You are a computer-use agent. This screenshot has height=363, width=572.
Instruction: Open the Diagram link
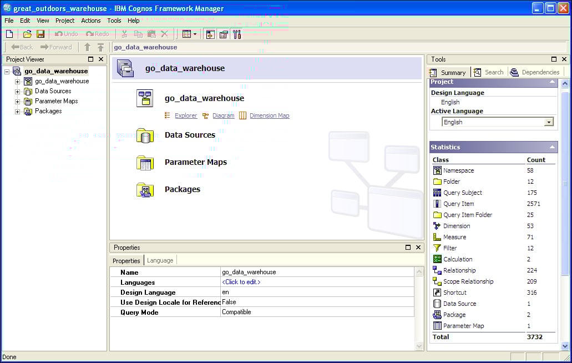(x=223, y=115)
